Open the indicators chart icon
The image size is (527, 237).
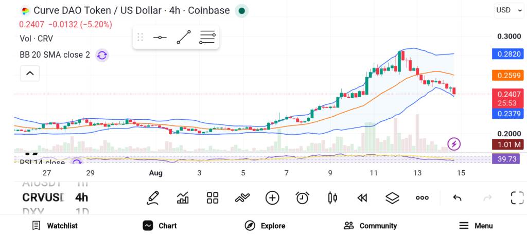point(183,198)
